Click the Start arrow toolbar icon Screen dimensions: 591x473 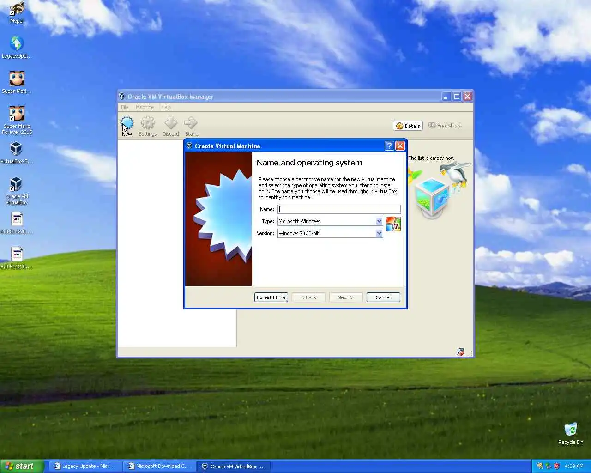(x=191, y=123)
